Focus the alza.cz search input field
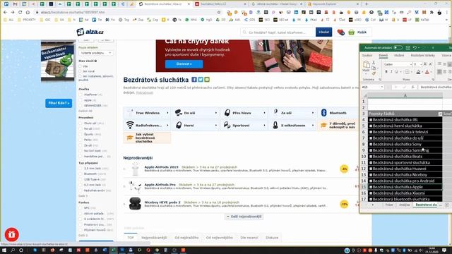This screenshot has width=452, height=254. 278,32
